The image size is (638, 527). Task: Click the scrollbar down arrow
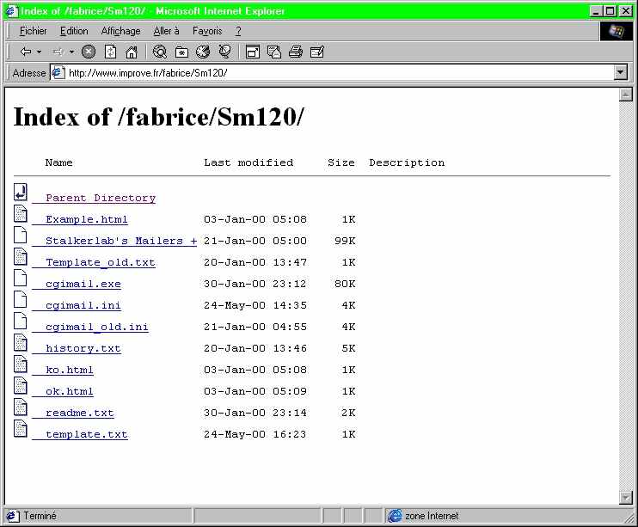click(625, 497)
